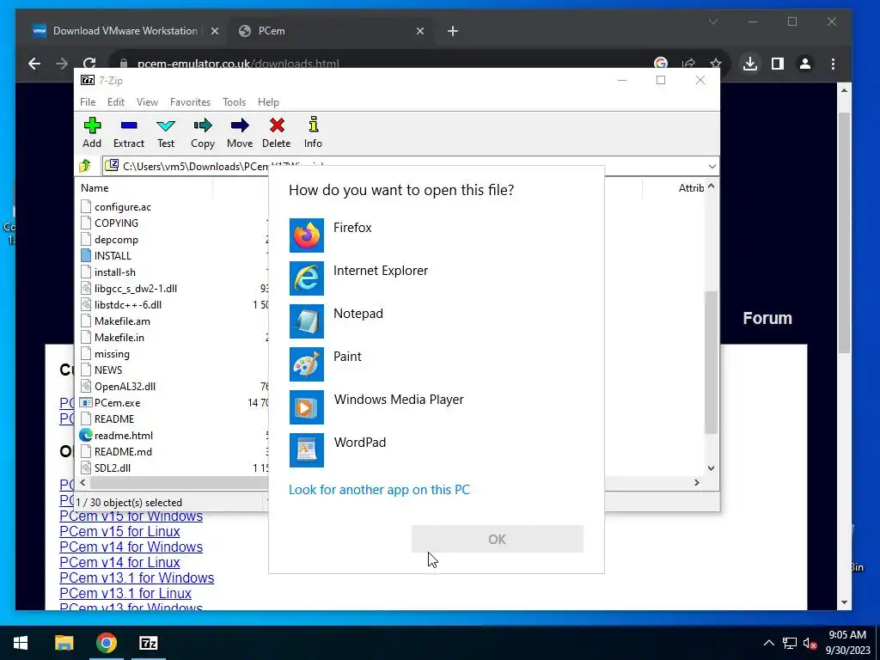Click Chrome downloads icon in toolbar
880x660 pixels.
pos(749,64)
